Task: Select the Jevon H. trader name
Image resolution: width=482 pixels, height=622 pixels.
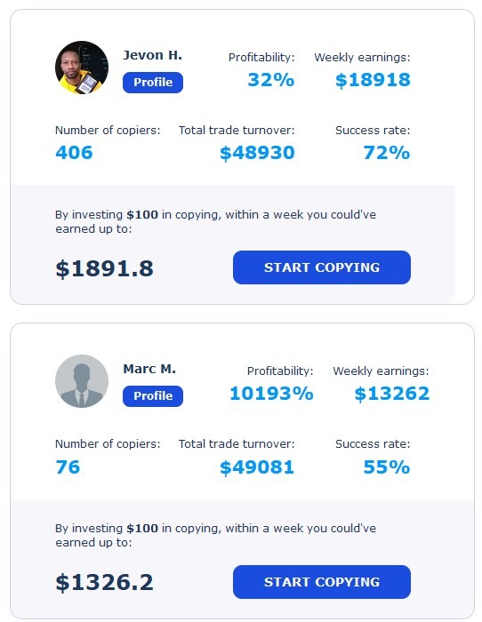Action: click(x=152, y=55)
